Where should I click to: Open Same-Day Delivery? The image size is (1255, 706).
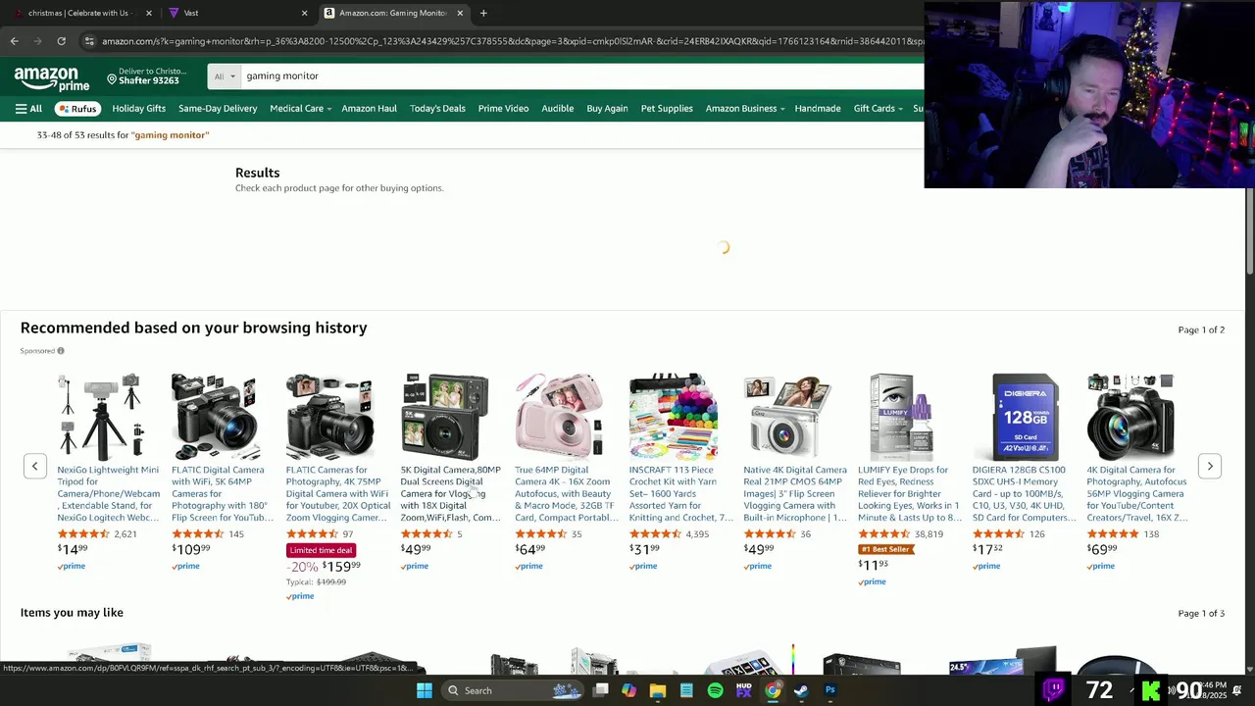tap(218, 109)
